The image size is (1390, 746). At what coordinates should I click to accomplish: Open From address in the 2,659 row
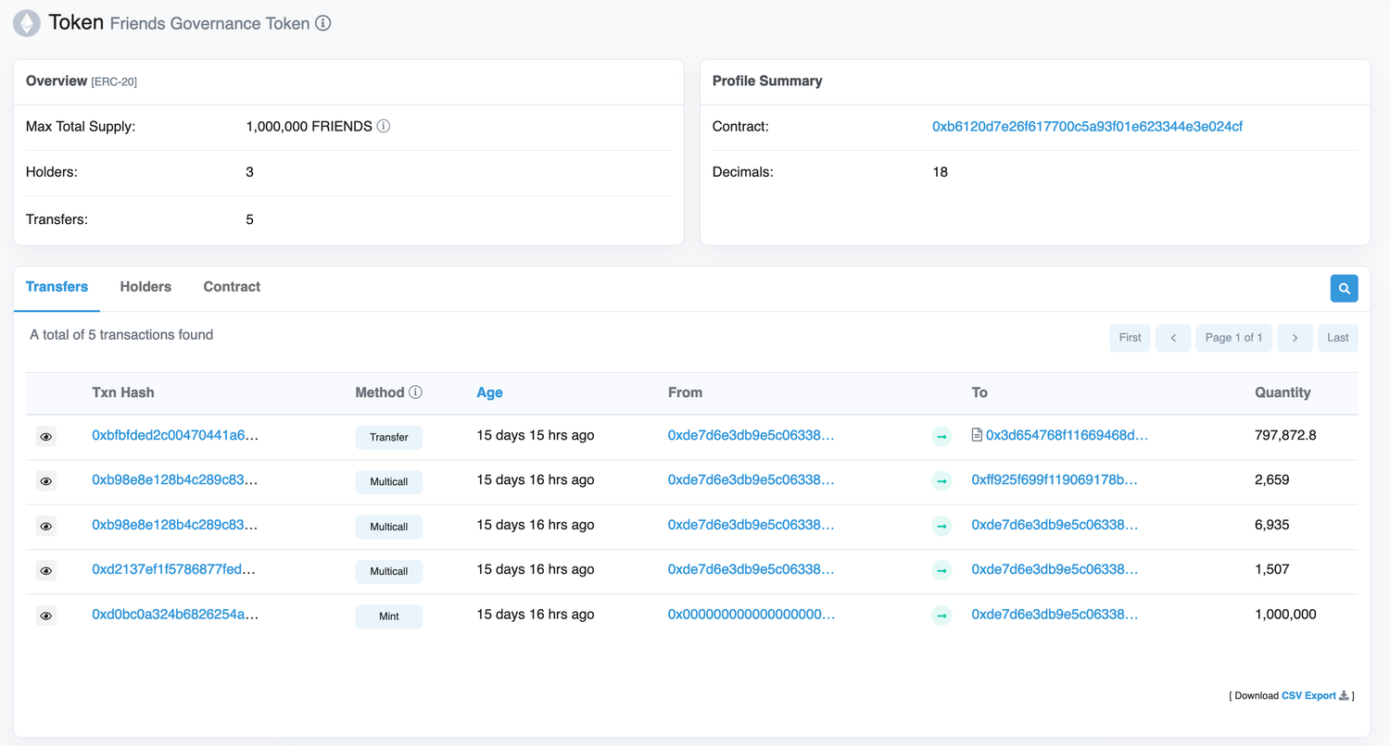click(x=752, y=479)
